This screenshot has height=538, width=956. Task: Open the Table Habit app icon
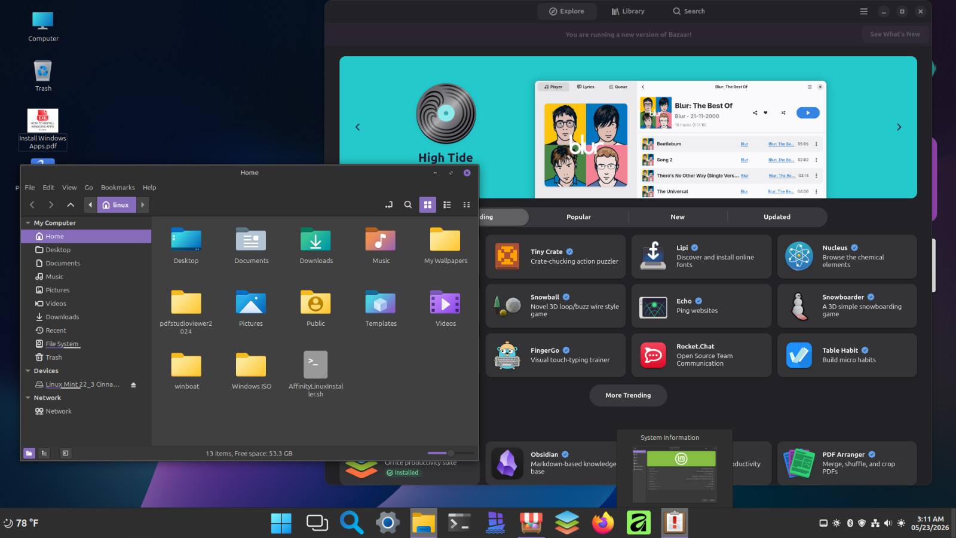(x=799, y=355)
